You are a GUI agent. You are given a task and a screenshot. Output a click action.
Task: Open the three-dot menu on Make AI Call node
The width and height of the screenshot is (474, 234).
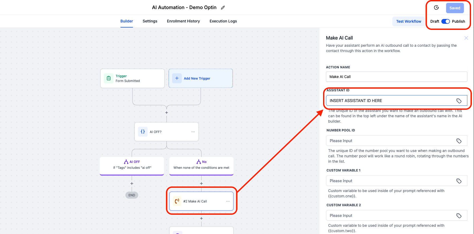pos(228,201)
